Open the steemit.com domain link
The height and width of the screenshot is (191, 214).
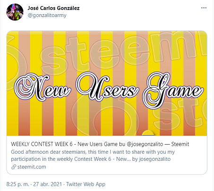(x=32, y=167)
